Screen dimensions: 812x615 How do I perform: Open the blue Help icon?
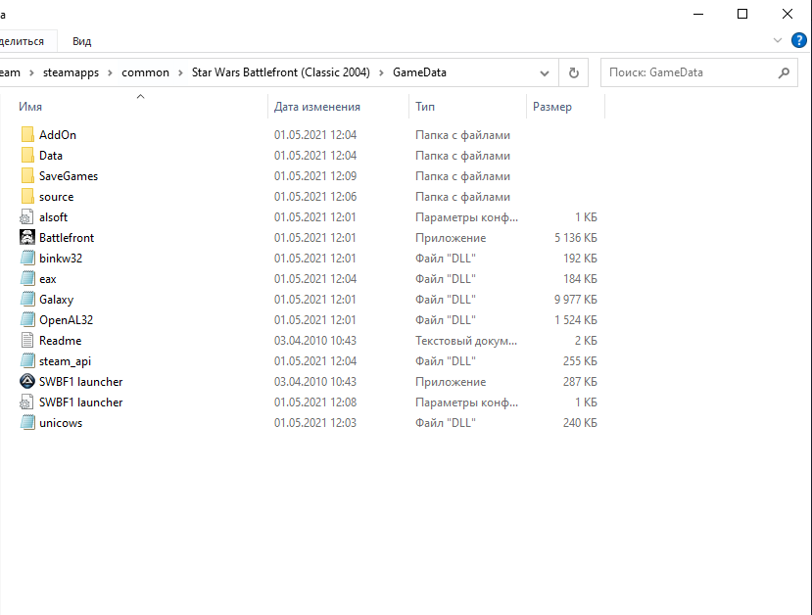(x=799, y=40)
